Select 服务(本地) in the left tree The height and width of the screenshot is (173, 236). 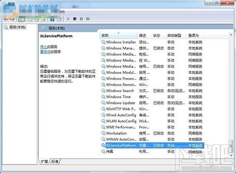point(17,27)
